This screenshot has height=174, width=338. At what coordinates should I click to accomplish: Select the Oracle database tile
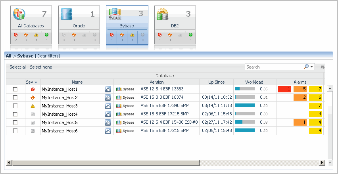pyautogui.click(x=79, y=25)
